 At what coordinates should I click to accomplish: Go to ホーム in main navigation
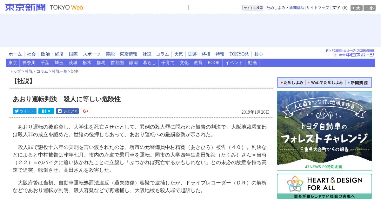tap(15, 54)
